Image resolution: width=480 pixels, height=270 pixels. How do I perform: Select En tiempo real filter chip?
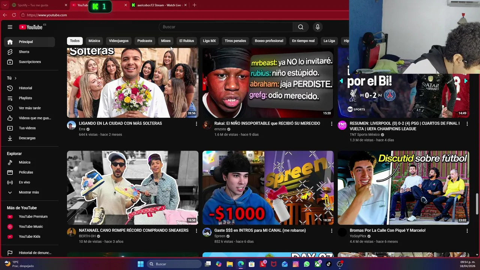[303, 41]
